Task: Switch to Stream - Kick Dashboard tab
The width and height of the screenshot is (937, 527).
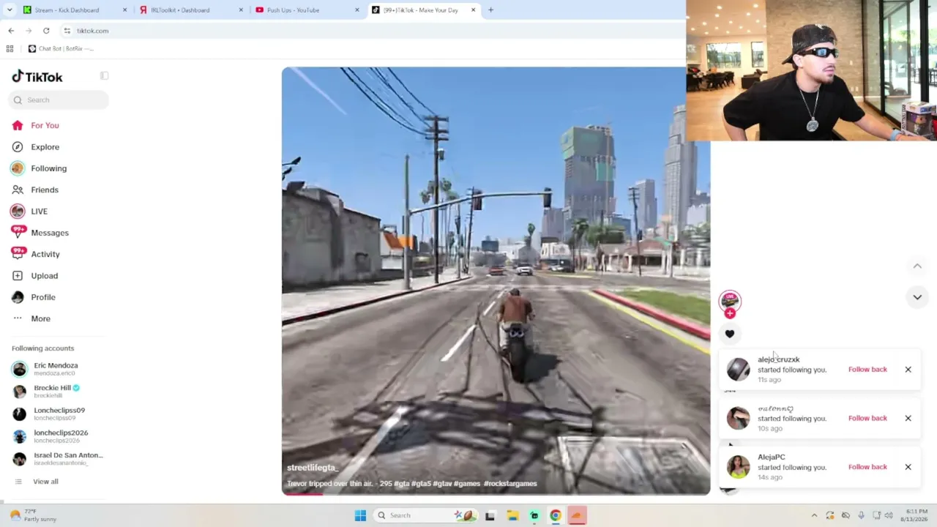Action: click(67, 10)
